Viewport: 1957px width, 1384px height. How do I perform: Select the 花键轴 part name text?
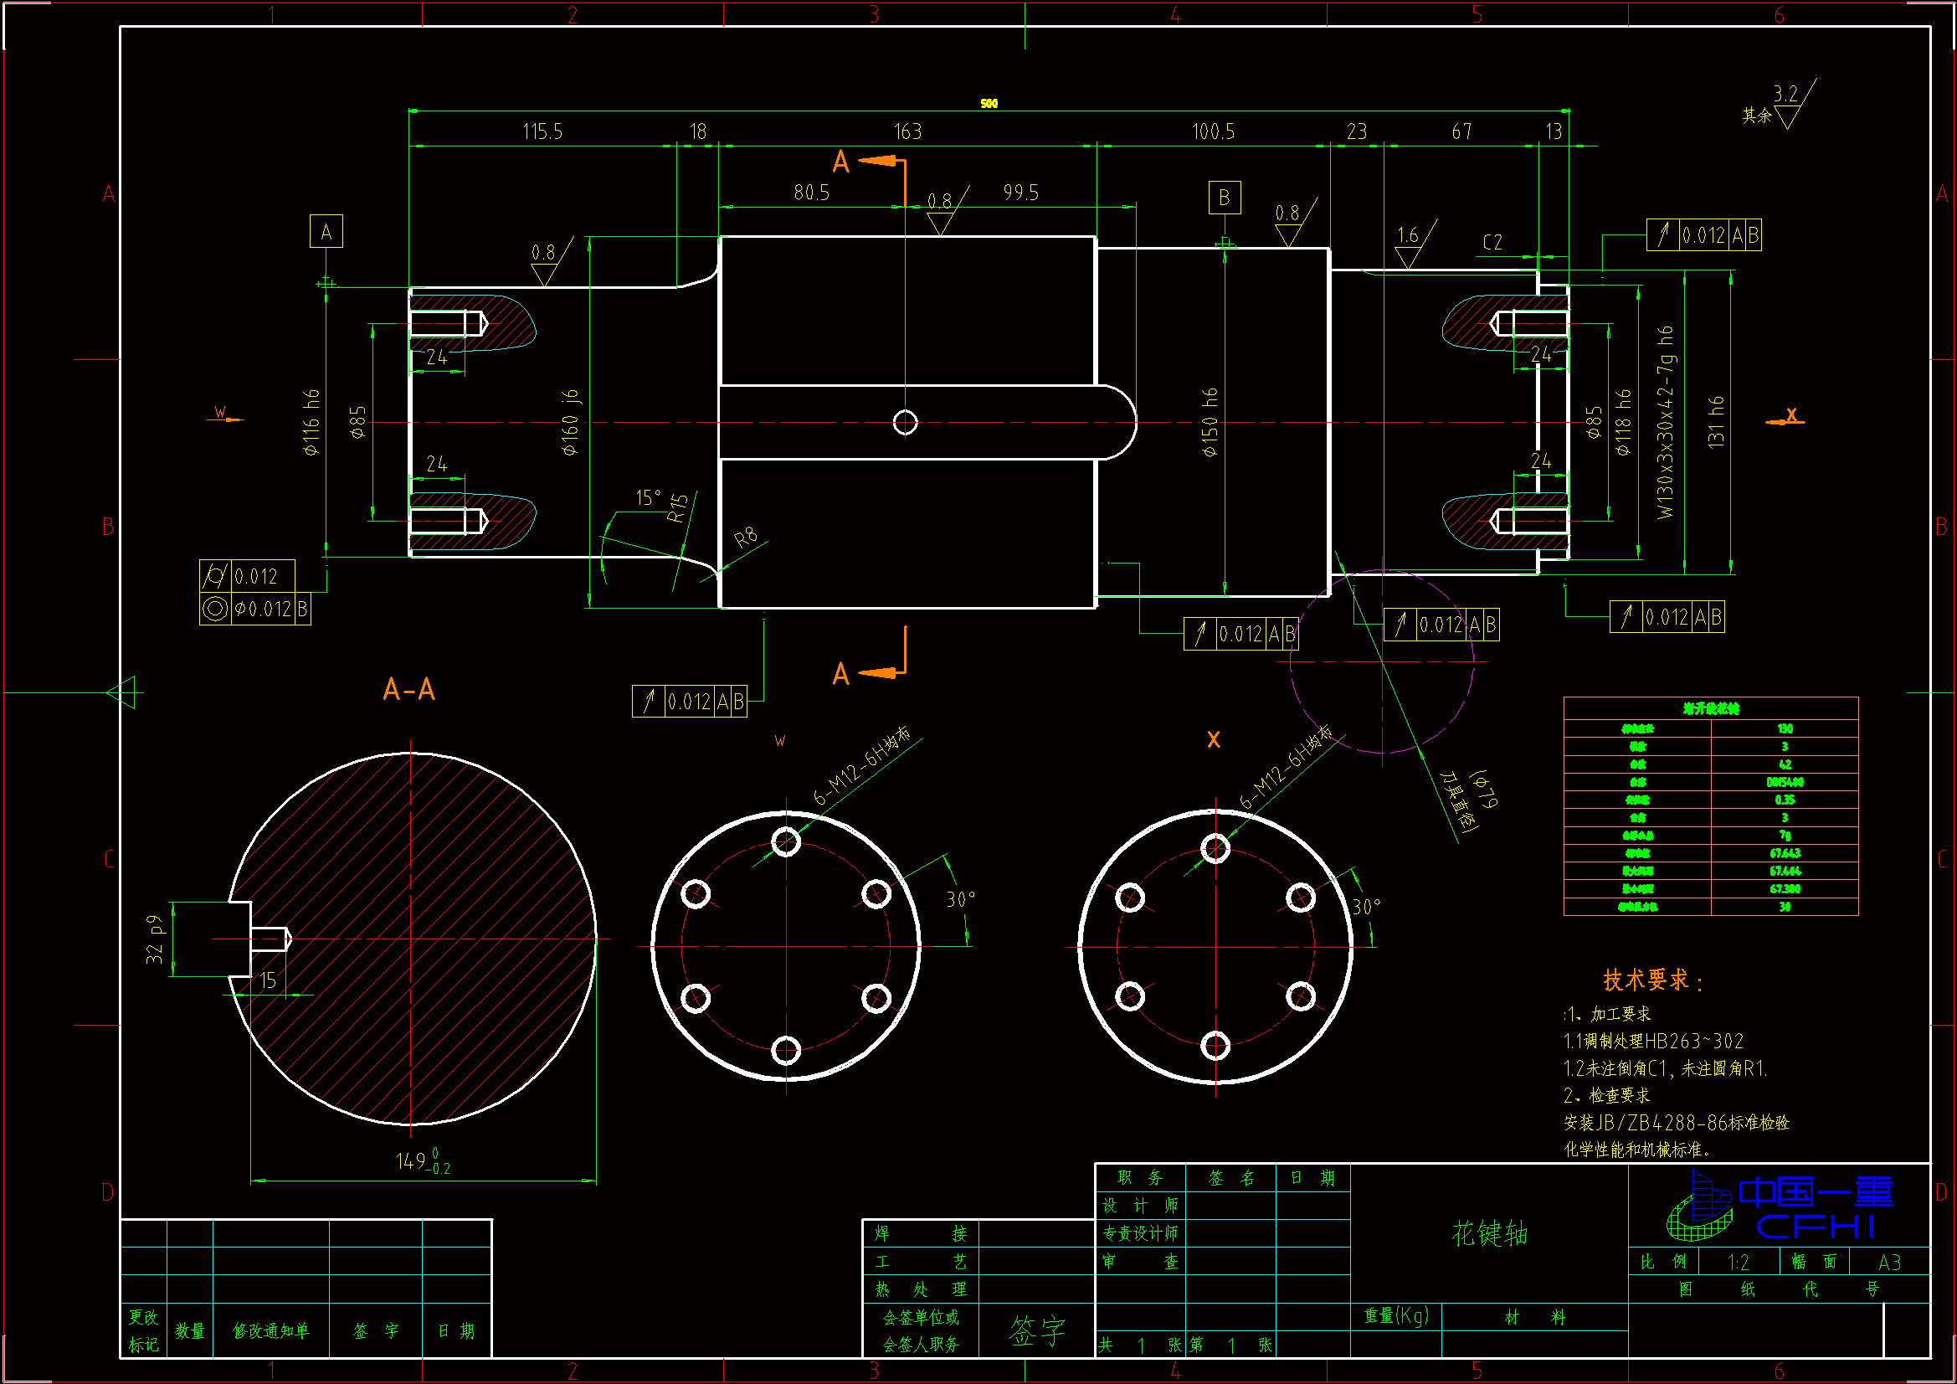[x=1489, y=1233]
